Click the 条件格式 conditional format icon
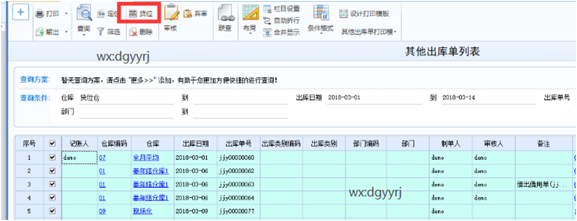Image resolution: width=577 pixels, height=221 pixels. coord(321,13)
